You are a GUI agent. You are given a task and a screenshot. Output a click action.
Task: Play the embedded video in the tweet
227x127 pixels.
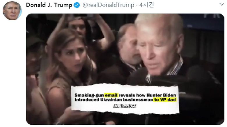click(x=125, y=69)
